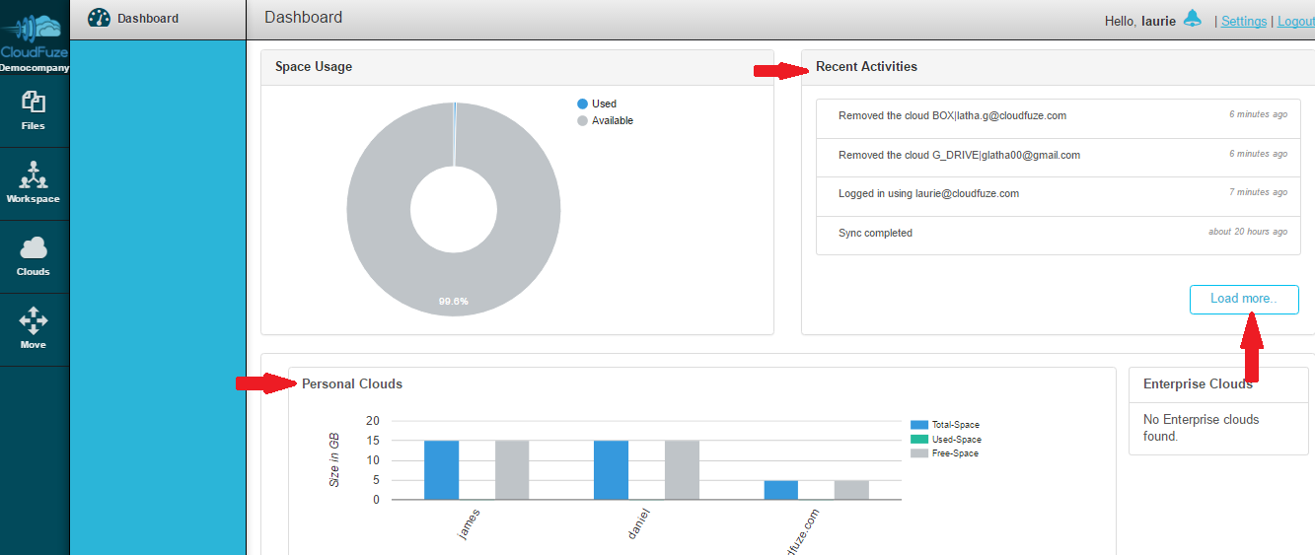The height and width of the screenshot is (555, 1315).
Task: Click the notification bell icon
Action: [x=1193, y=19]
